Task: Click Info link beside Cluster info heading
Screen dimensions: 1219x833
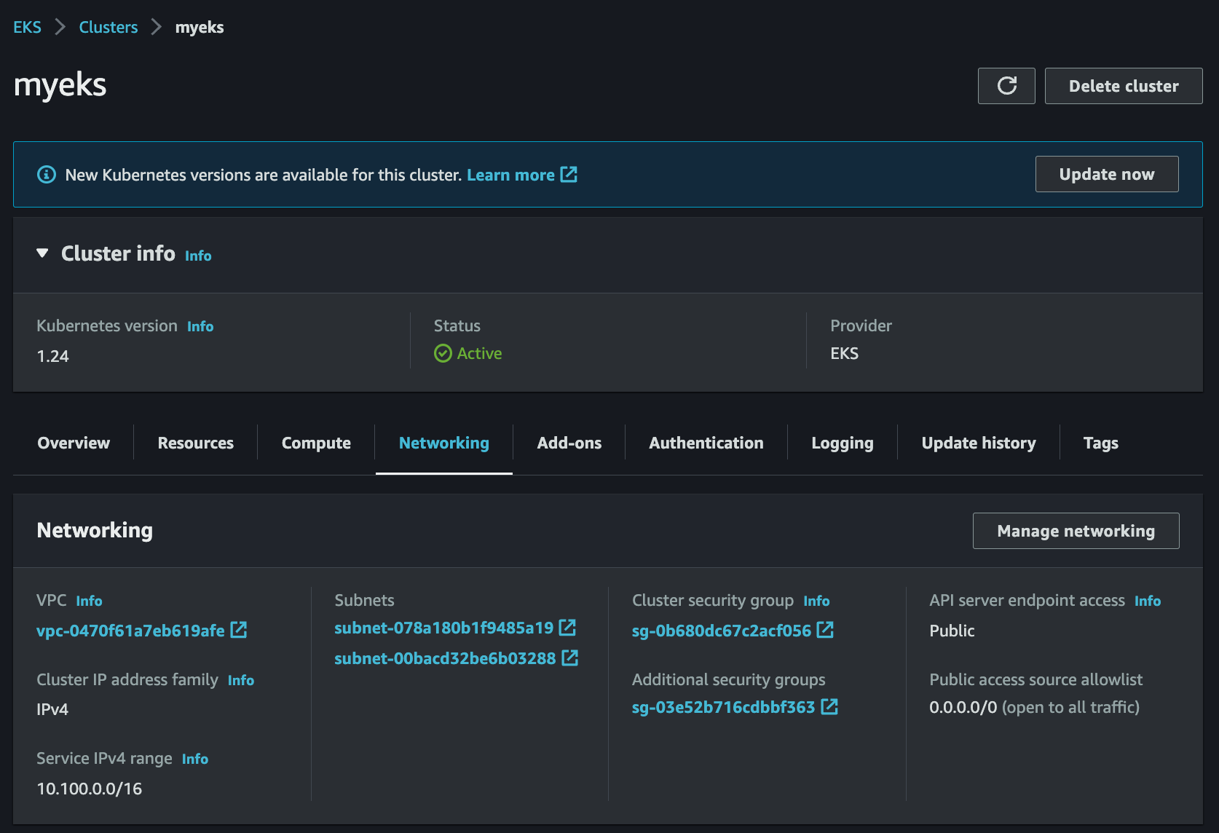Action: 198,256
